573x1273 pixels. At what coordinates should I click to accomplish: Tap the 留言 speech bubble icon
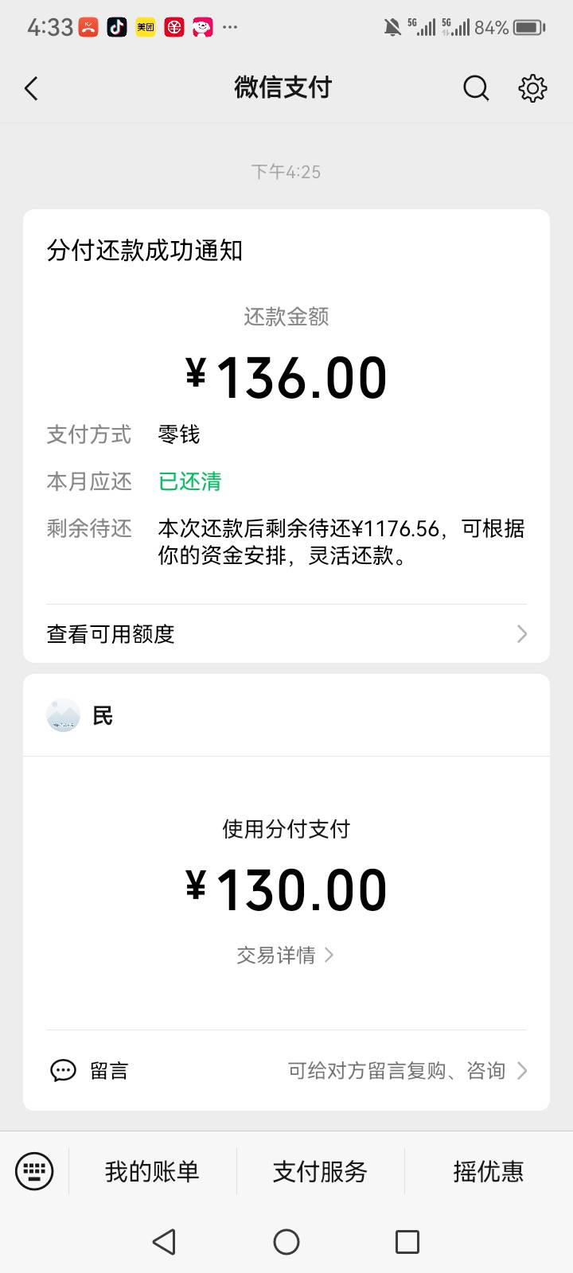point(63,1071)
